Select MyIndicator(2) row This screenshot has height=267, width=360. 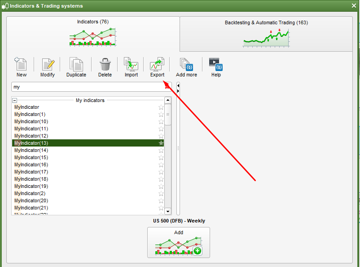(x=88, y=193)
